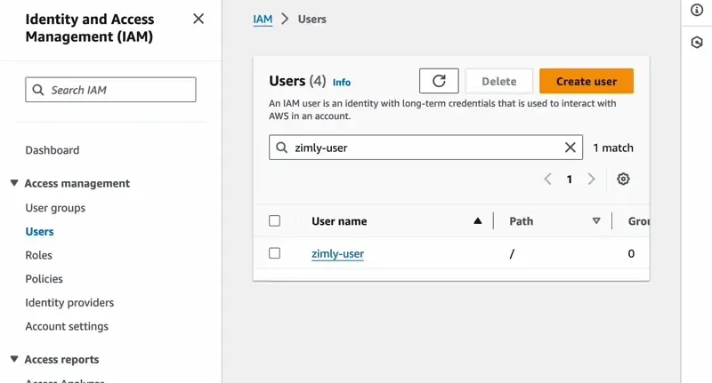Click the Path column header
This screenshot has width=712, height=383.
521,221
